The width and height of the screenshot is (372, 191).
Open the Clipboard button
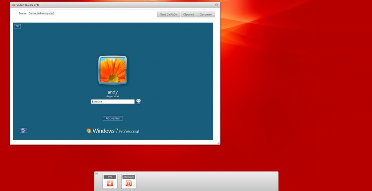click(x=189, y=15)
